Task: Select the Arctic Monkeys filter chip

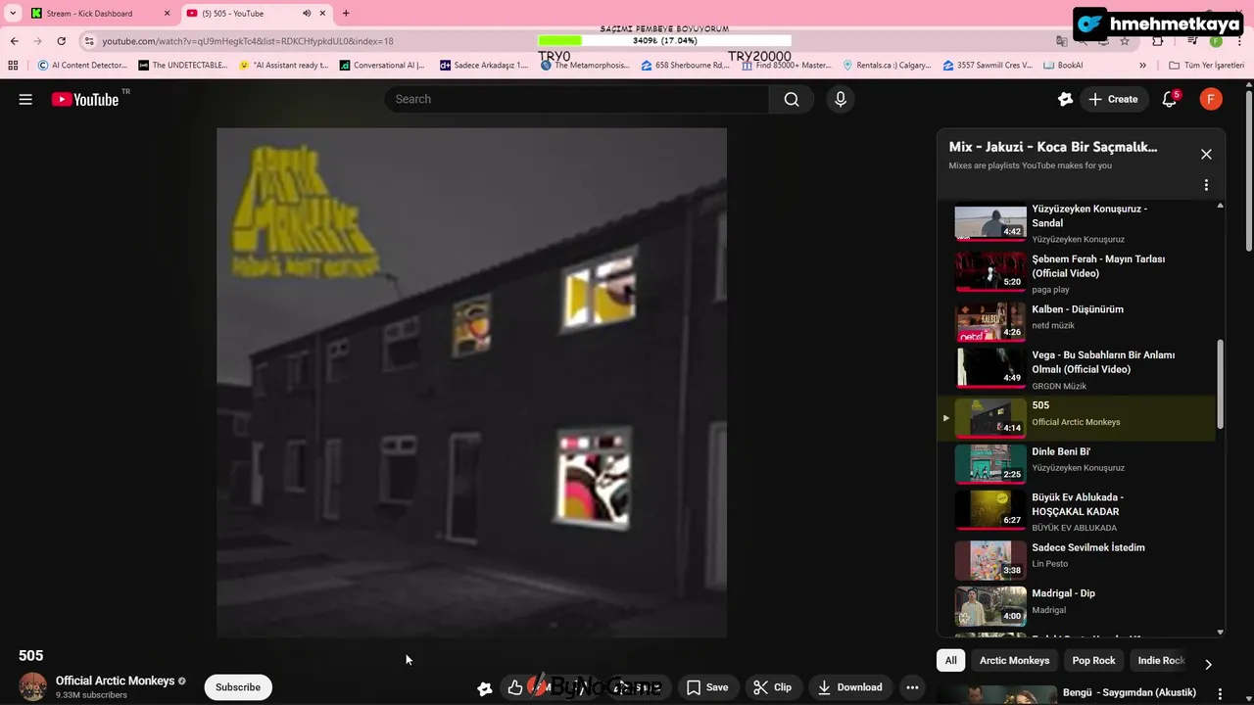Action: click(x=1014, y=660)
